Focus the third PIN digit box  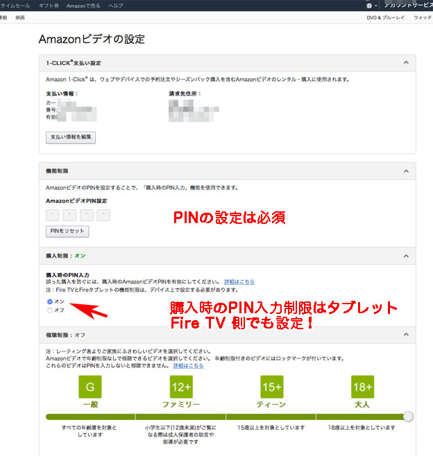(87, 216)
